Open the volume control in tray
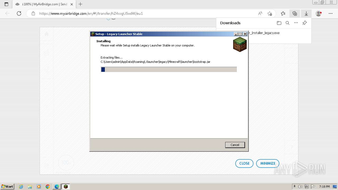Screen dimensions: 338x190 [x=300, y=187]
